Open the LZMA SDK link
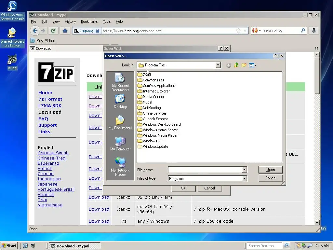333x250 pixels. (x=50, y=106)
